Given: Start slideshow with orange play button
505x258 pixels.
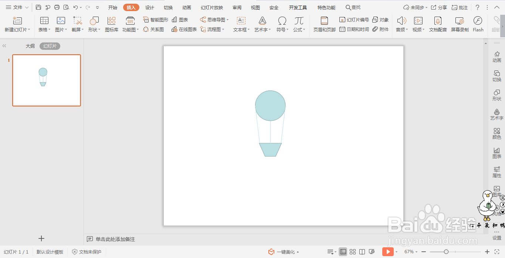Looking at the screenshot, I should pos(388,252).
